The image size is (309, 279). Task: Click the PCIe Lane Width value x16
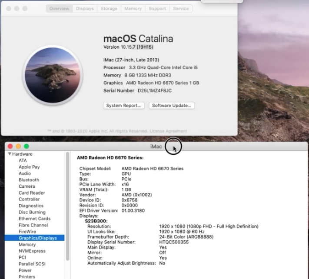click(x=125, y=184)
